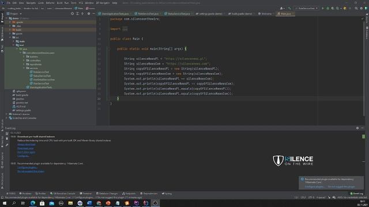Viewport: 369px width, 207px height.
Task: Click the user account icon in the toolbar
Action: (x=282, y=8)
